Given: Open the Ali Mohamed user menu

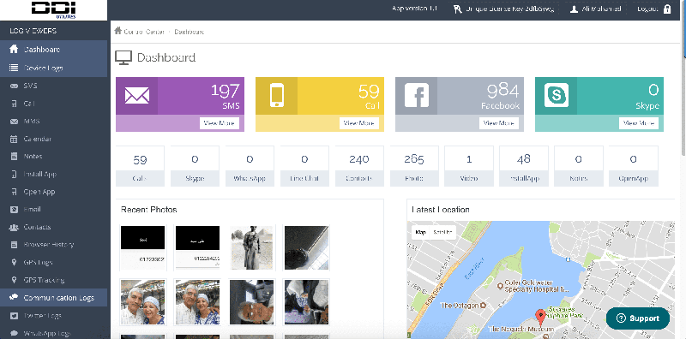Looking at the screenshot, I should click(x=595, y=9).
